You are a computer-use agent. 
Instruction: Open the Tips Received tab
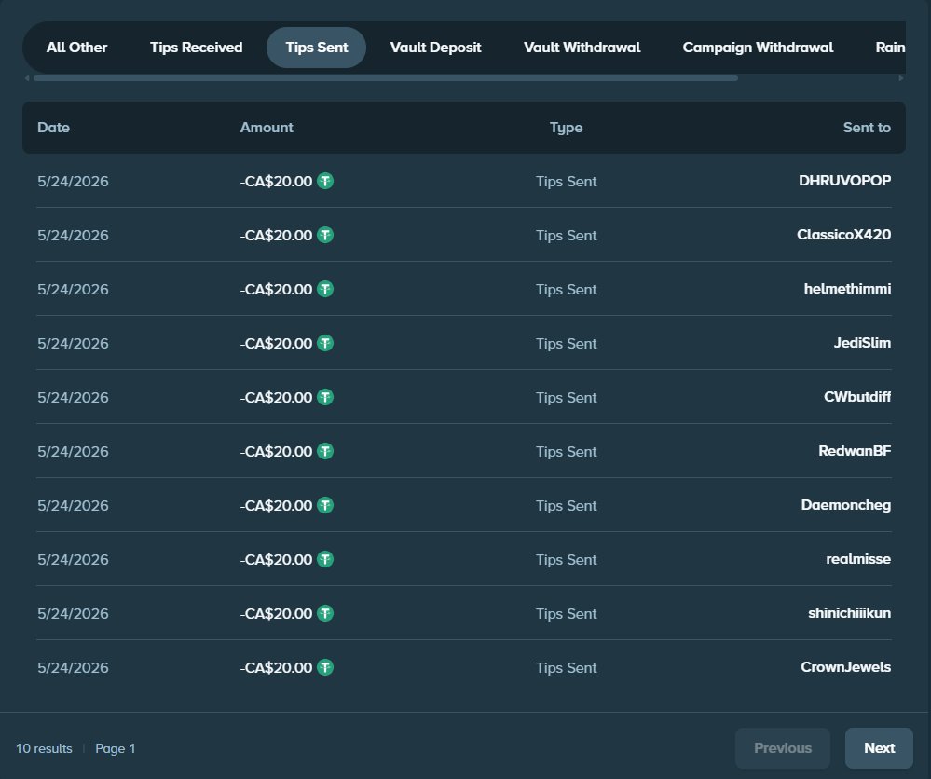click(196, 48)
